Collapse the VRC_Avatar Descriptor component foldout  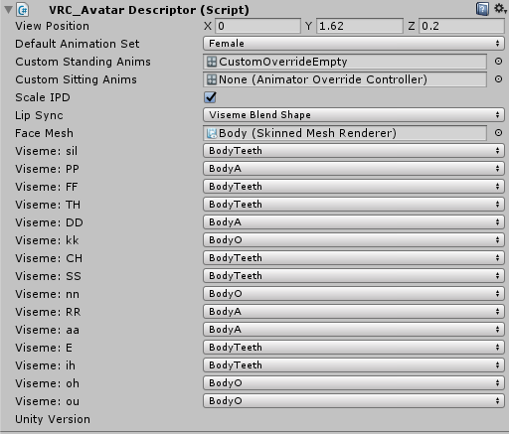coord(8,10)
